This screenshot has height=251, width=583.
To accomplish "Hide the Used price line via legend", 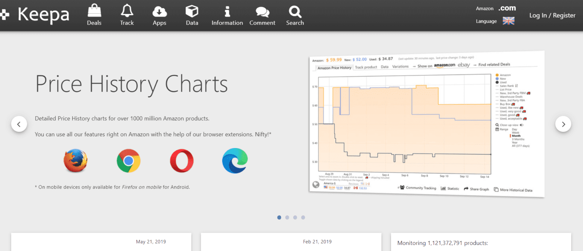I will (x=504, y=82).
